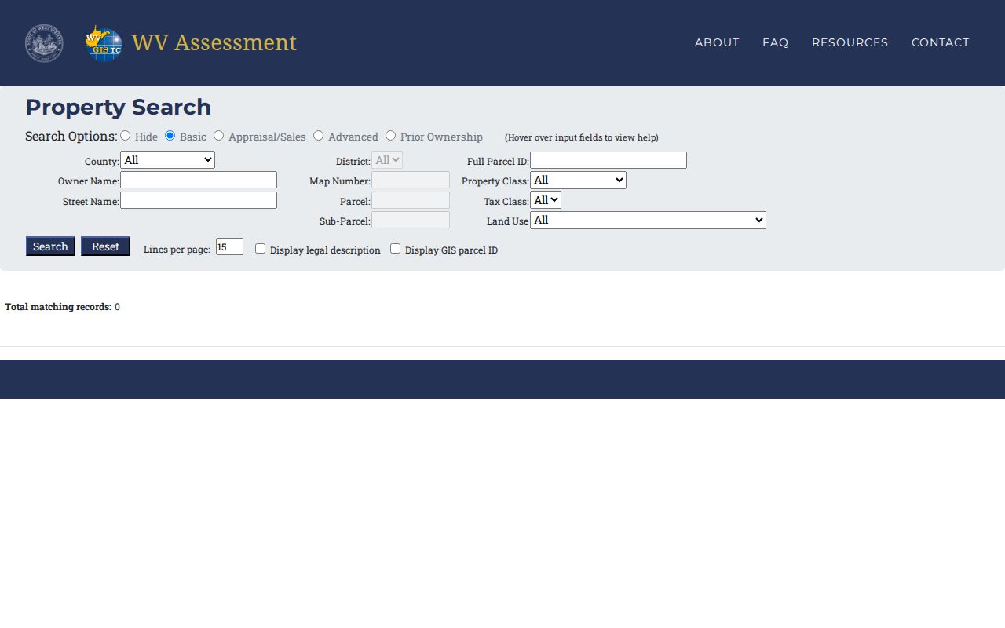Image resolution: width=1005 pixels, height=628 pixels.
Task: Choose Appraisal/Sales search option
Action: pos(219,136)
